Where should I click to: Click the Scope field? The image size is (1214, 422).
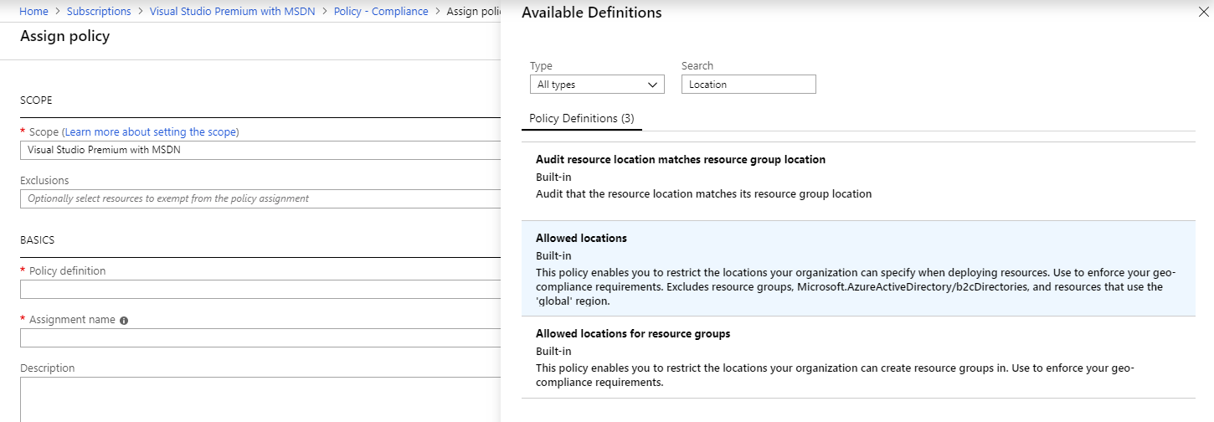point(260,151)
